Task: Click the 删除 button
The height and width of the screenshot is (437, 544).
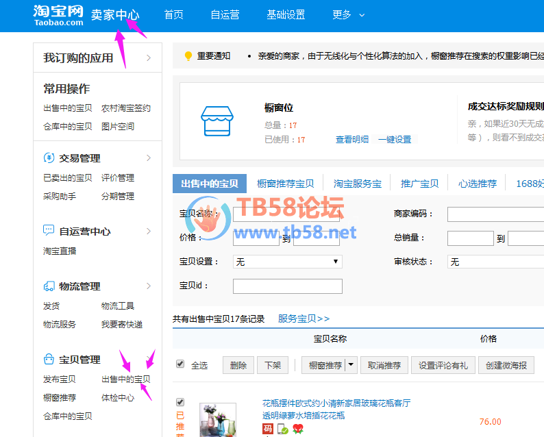Action: point(238,365)
